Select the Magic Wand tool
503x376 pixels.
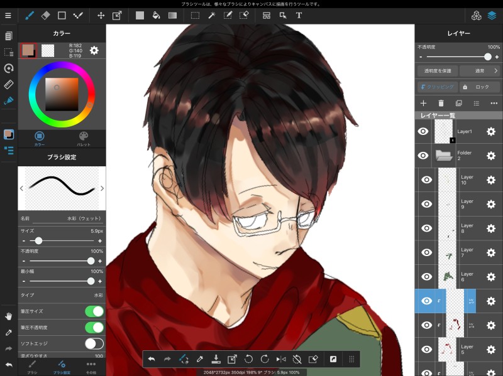tap(211, 15)
